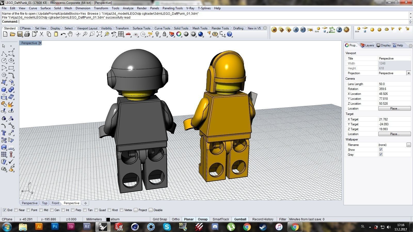Select the Text object tool
This screenshot has height=232, width=413.
pos(4,133)
